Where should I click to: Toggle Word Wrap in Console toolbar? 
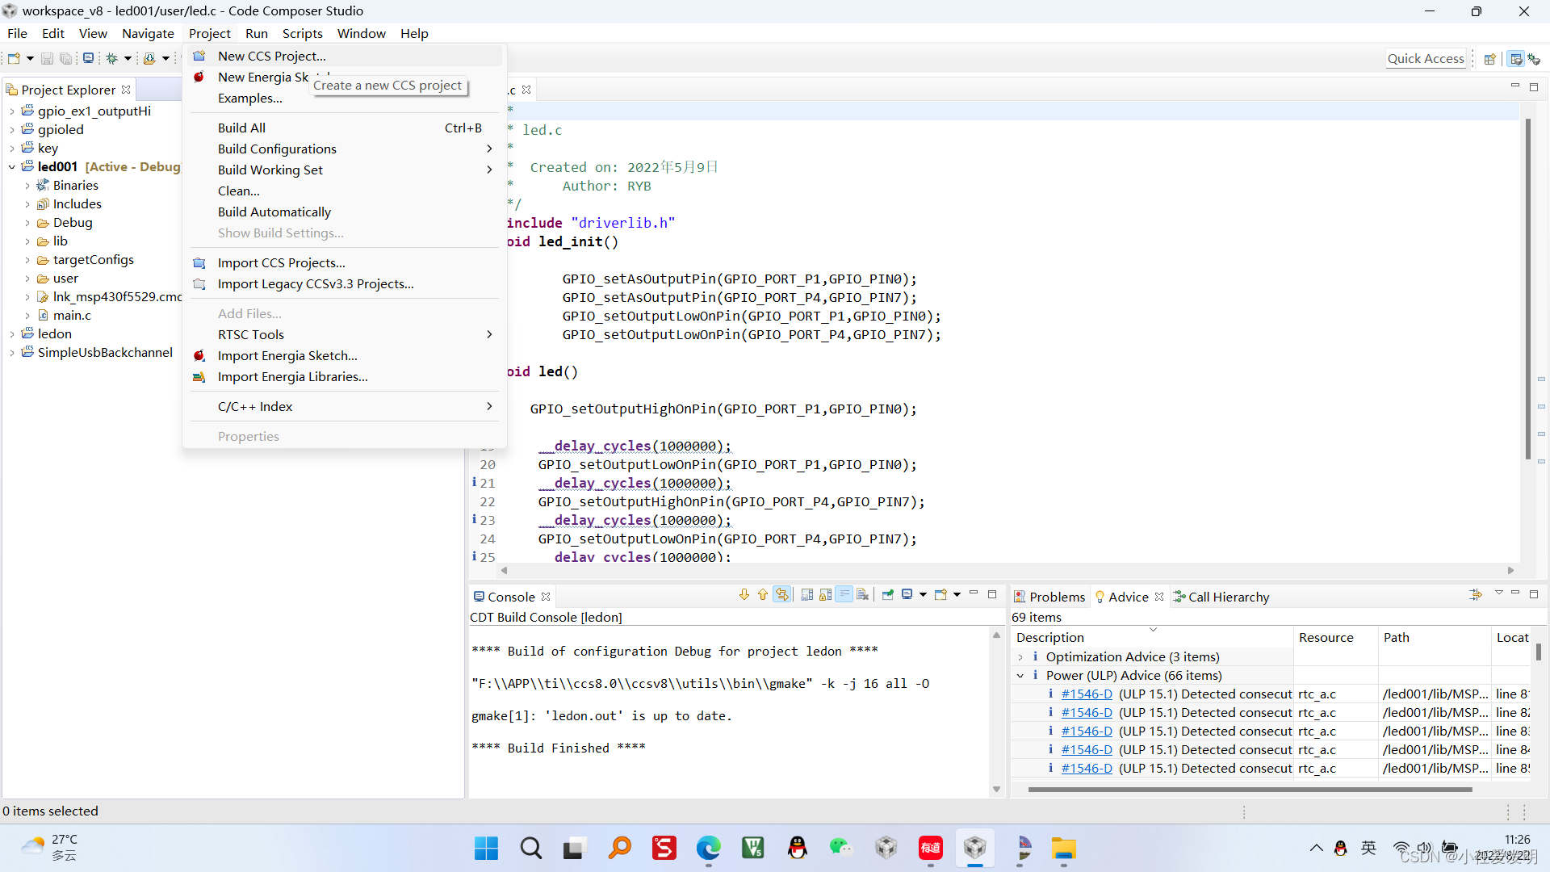pos(844,595)
